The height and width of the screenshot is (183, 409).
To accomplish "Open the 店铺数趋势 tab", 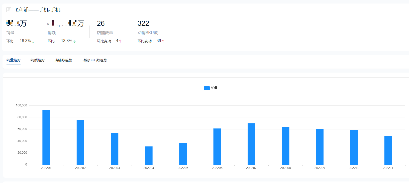I will [x=63, y=60].
